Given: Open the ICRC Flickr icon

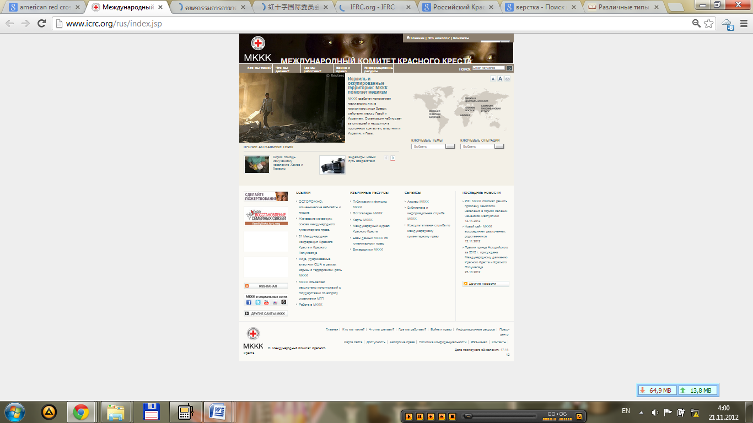Looking at the screenshot, I should [x=275, y=302].
